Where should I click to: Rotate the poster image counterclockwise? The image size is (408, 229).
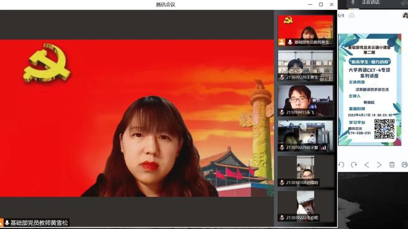tap(342, 165)
